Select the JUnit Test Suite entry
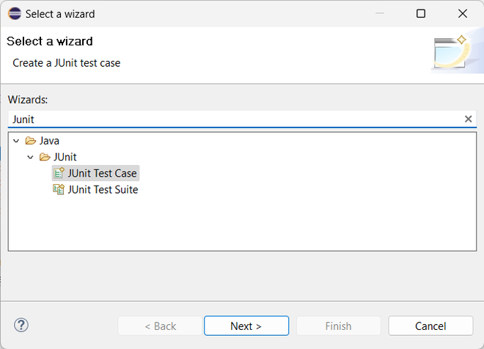 103,190
